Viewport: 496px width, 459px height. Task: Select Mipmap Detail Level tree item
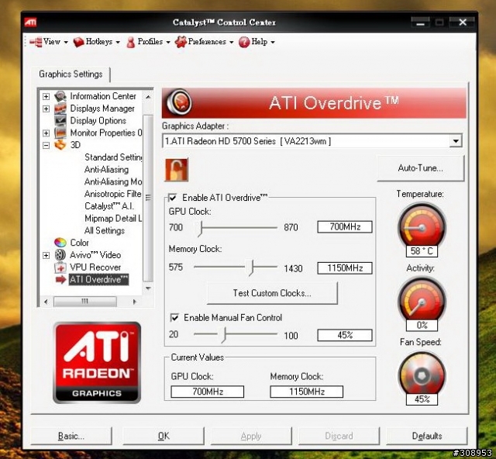coord(113,219)
